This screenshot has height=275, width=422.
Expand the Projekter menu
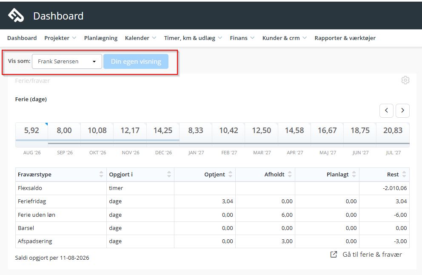pos(60,38)
